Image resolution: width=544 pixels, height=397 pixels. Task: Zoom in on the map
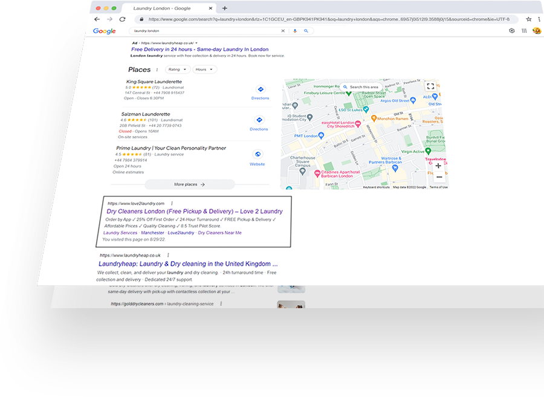click(438, 166)
